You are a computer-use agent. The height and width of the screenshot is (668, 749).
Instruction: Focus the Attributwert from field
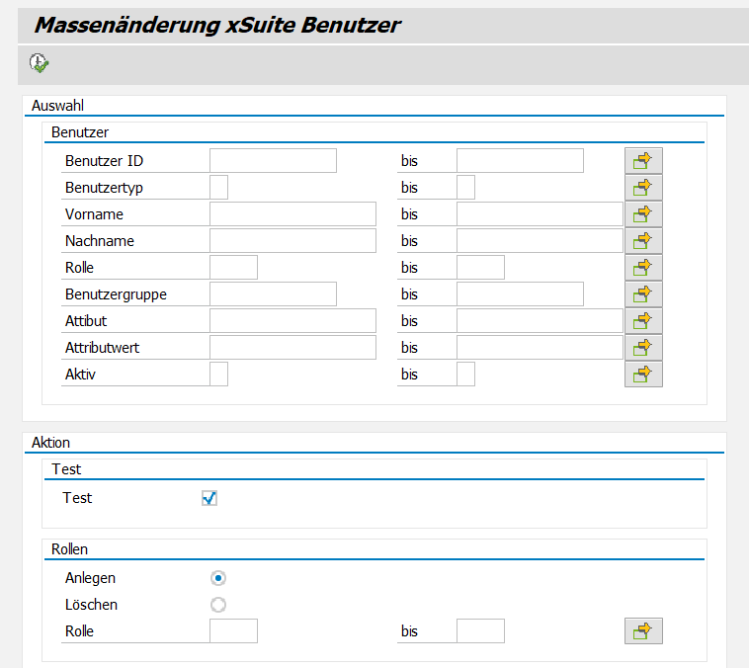click(292, 348)
